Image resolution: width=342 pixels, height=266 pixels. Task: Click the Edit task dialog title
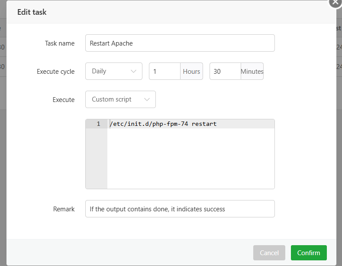coord(32,12)
